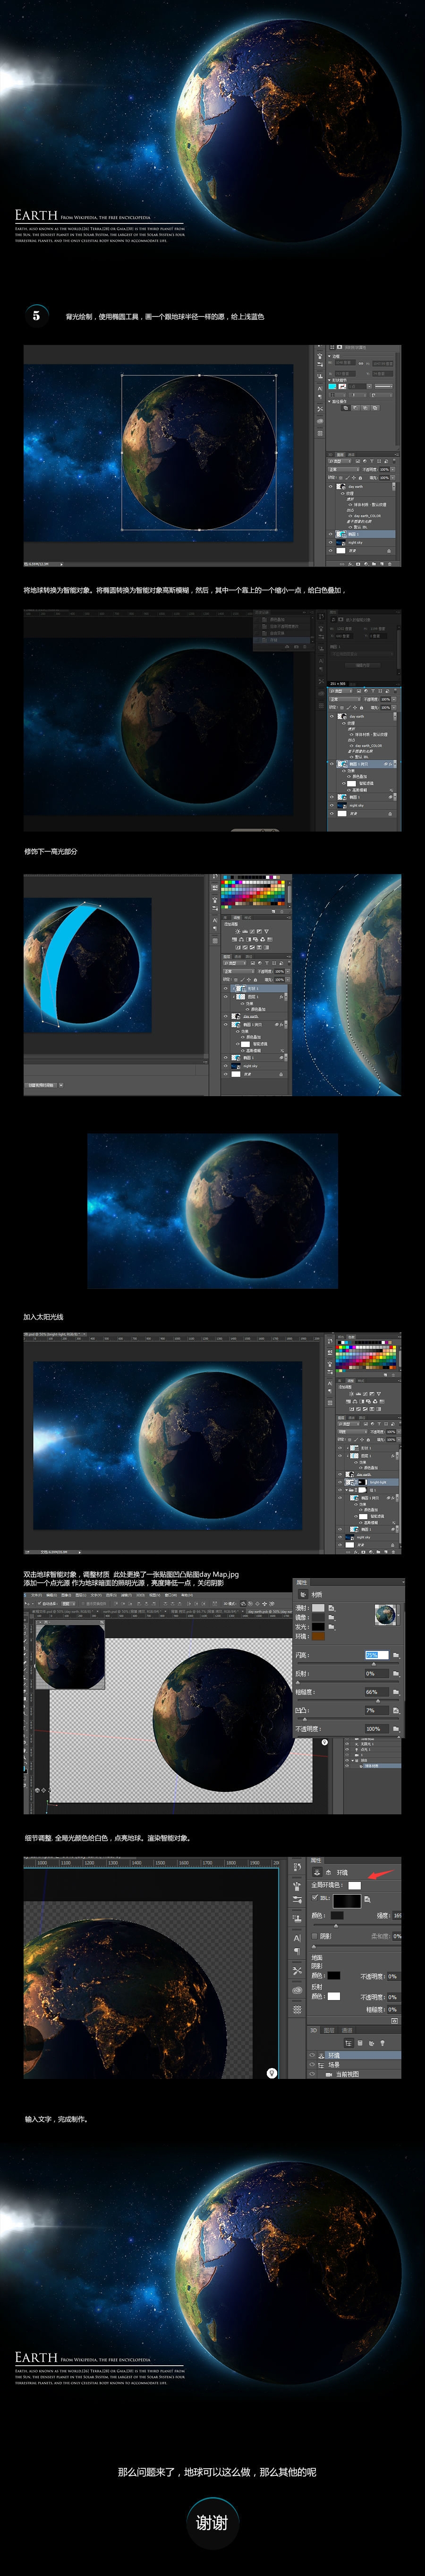Click the 粗糙度 slider handle at 66%
The width and height of the screenshot is (425, 2576).
[x=378, y=1701]
